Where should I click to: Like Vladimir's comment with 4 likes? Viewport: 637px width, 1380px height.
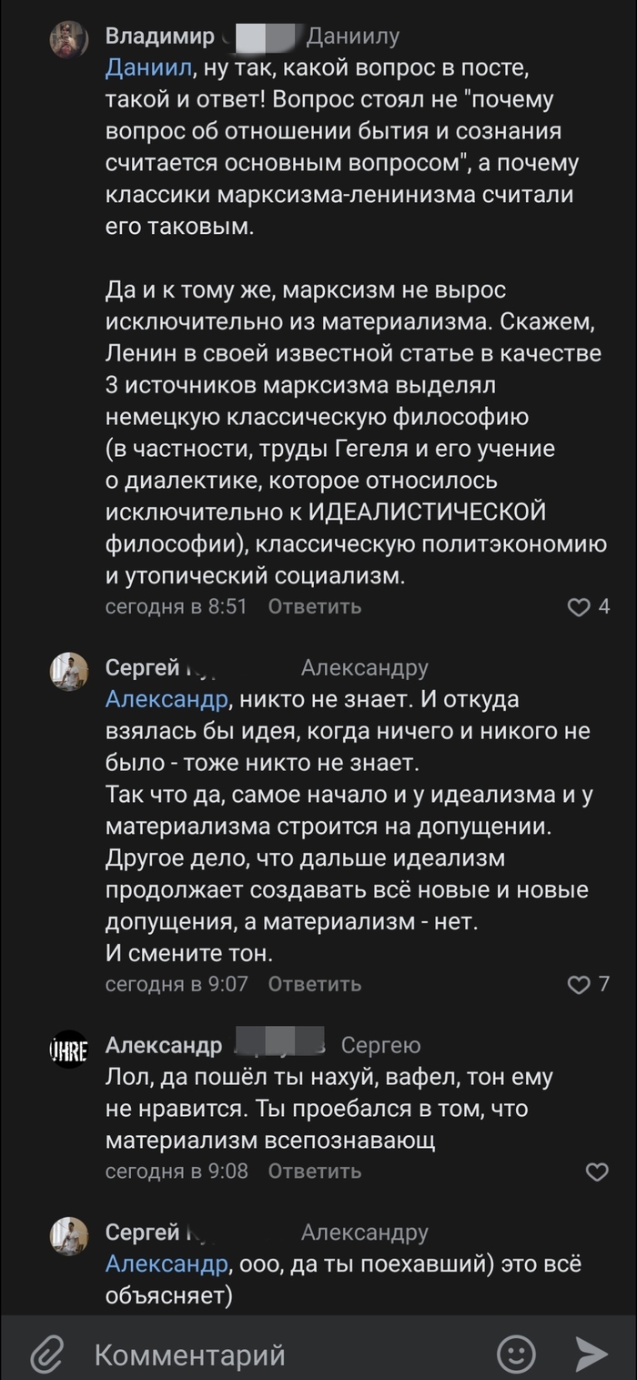pos(580,606)
